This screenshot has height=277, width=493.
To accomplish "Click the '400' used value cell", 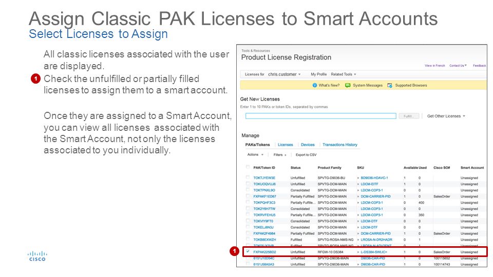I will pos(421,203).
